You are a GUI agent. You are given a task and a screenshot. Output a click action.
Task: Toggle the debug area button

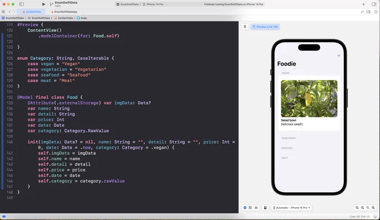[375, 216]
